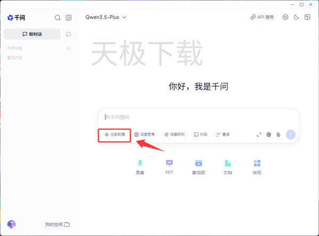Viewport: 319px width, 236px height.
Task: Open the 文档 document tool
Action: 228,166
